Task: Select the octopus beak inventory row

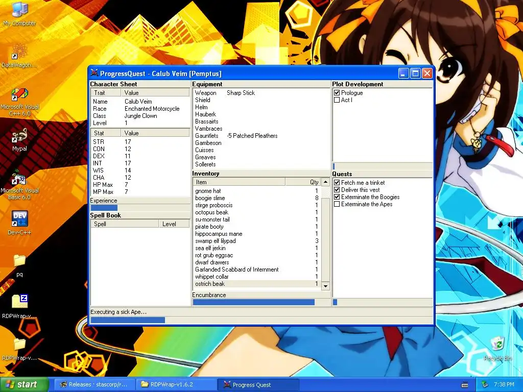Action: (257, 212)
